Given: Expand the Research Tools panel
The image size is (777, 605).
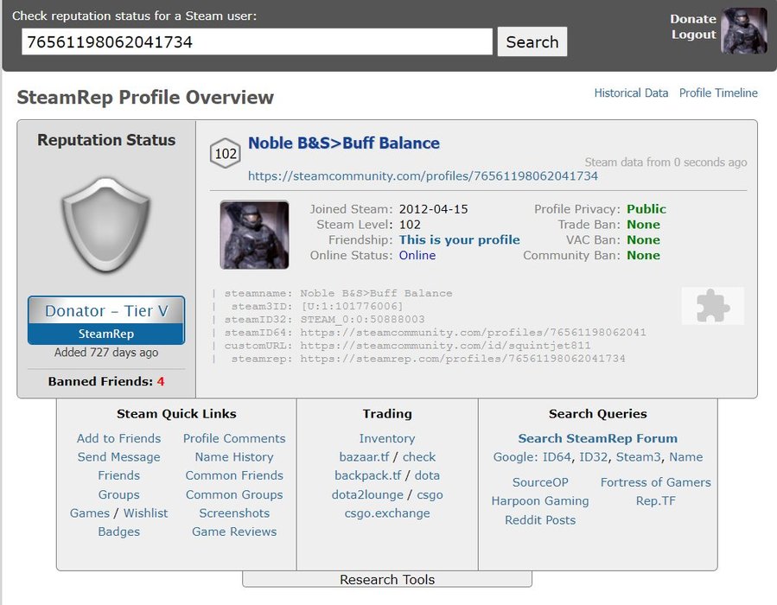Looking at the screenshot, I should tap(387, 579).
